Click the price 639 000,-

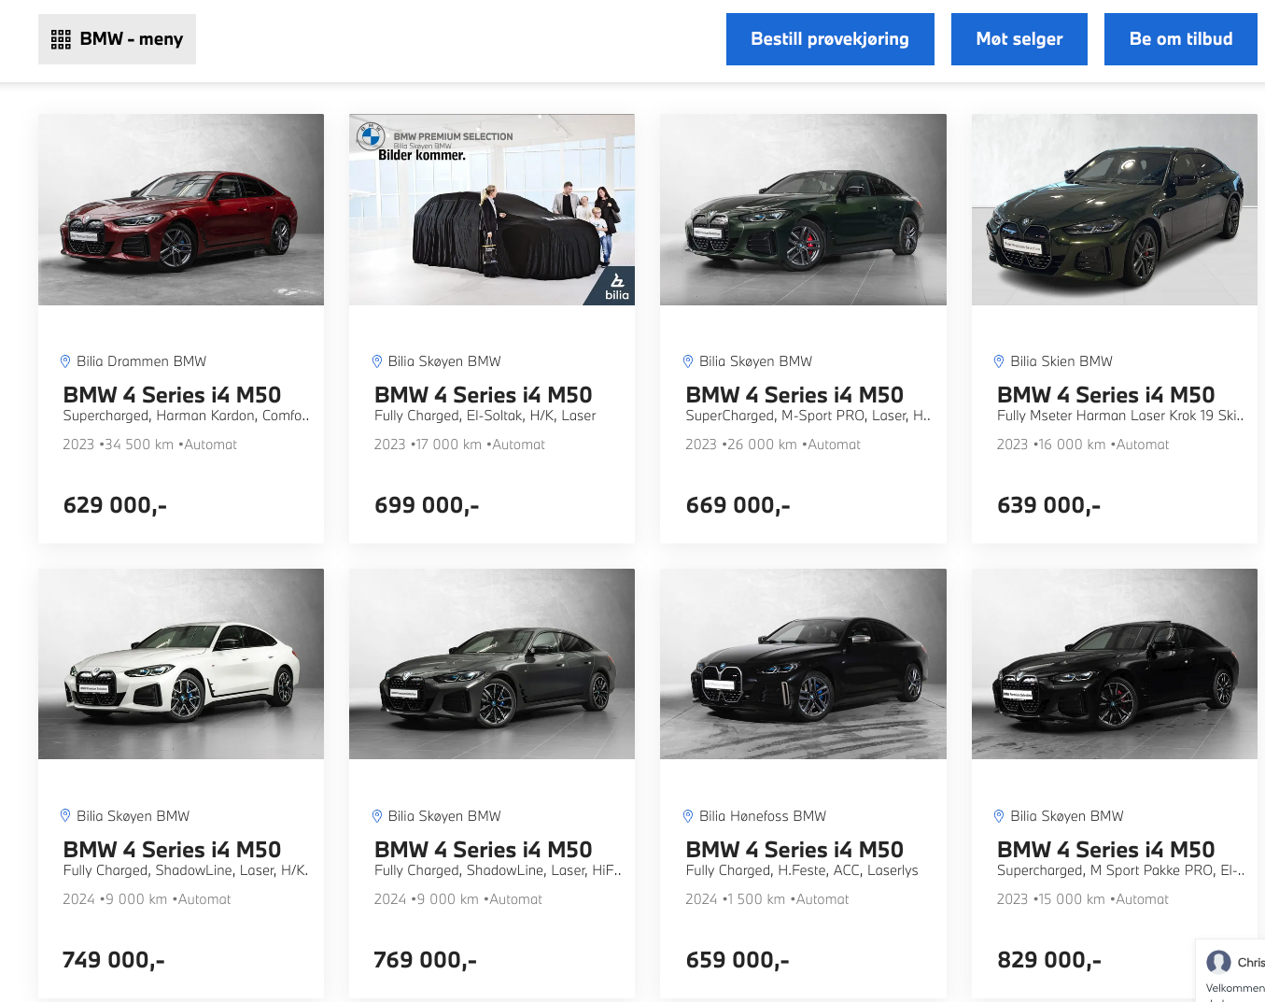(x=1049, y=505)
